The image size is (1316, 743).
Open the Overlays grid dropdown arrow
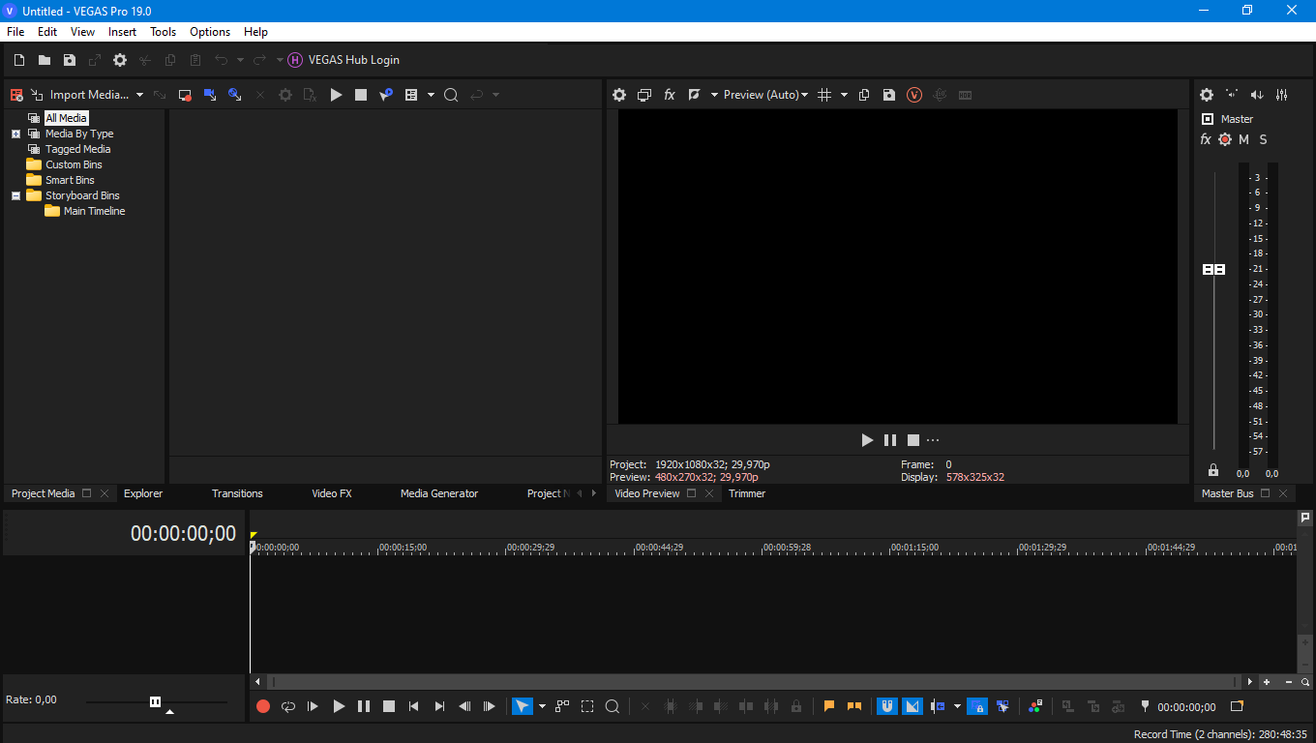[x=844, y=95]
